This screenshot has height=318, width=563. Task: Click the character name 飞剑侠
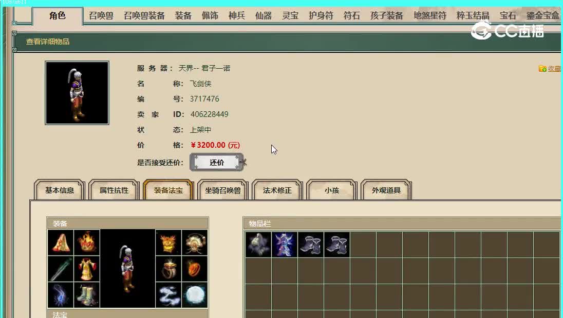pos(200,84)
